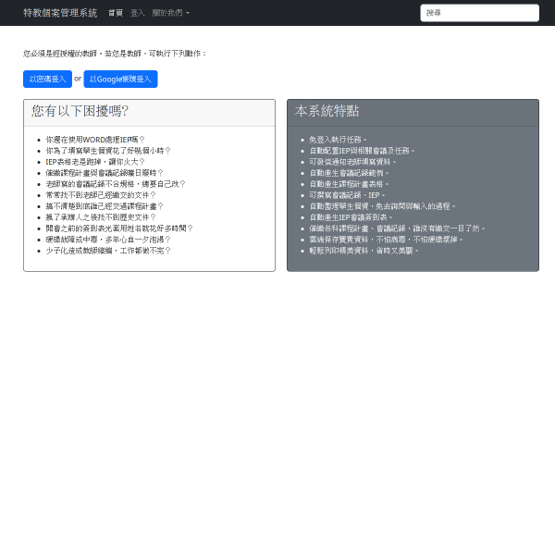The height and width of the screenshot is (555, 555).
Task: Click the line 你為了填寫學生個資花了好幾個小時?
Action: tap(108, 151)
